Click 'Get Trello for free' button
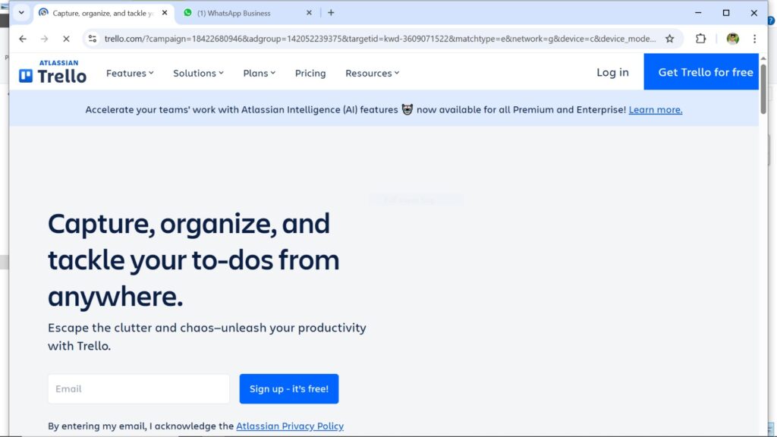Image resolution: width=777 pixels, height=437 pixels. click(x=700, y=72)
